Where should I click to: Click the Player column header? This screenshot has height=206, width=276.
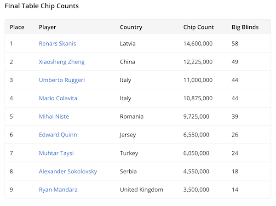(x=48, y=27)
